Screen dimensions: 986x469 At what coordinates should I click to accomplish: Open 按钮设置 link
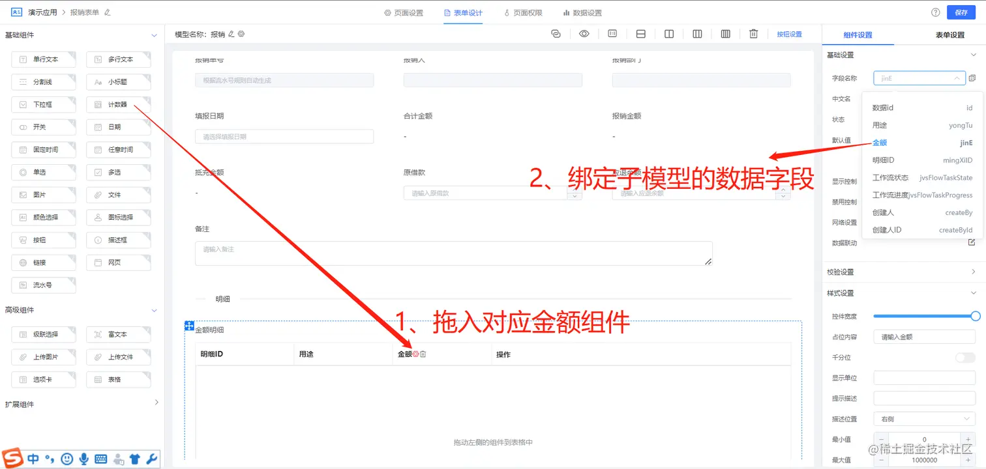(x=789, y=35)
